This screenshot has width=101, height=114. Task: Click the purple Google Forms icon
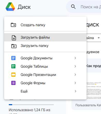13,83
